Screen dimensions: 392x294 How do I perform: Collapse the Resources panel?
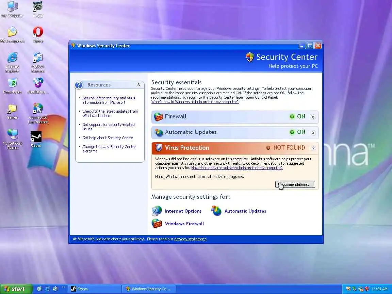click(138, 85)
